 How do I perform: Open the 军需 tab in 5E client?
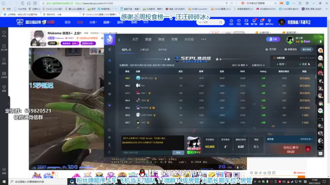pyautogui.click(x=174, y=39)
